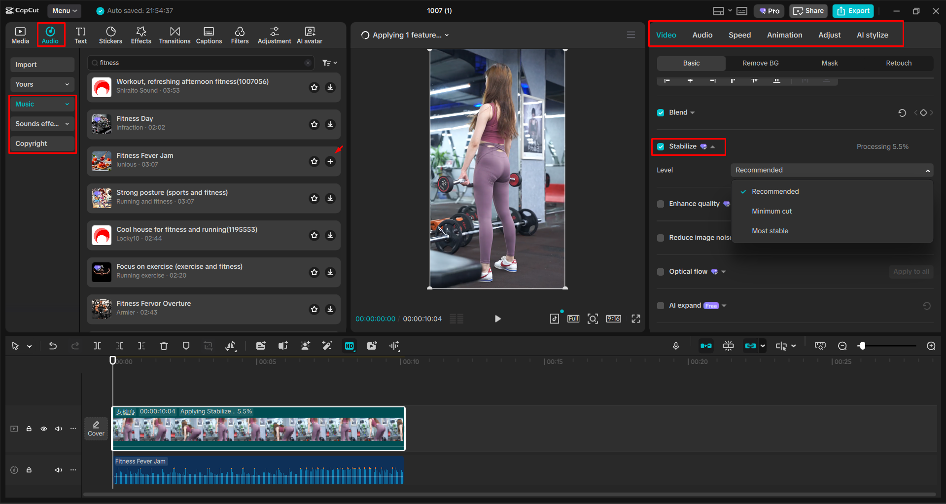946x504 pixels.
Task: Click the Export button
Action: tap(853, 11)
